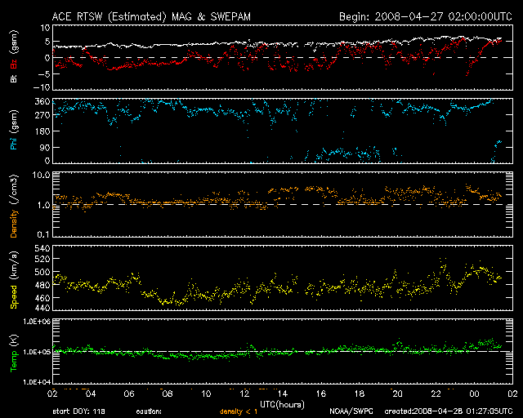This screenshot has height=418, width=523.
Task: Click the '500' tick on the Speed axis
Action: coord(42,272)
